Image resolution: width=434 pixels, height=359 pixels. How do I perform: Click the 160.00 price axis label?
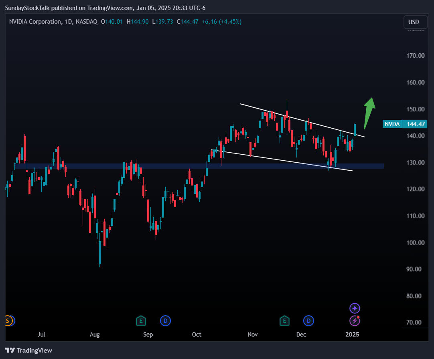point(415,83)
